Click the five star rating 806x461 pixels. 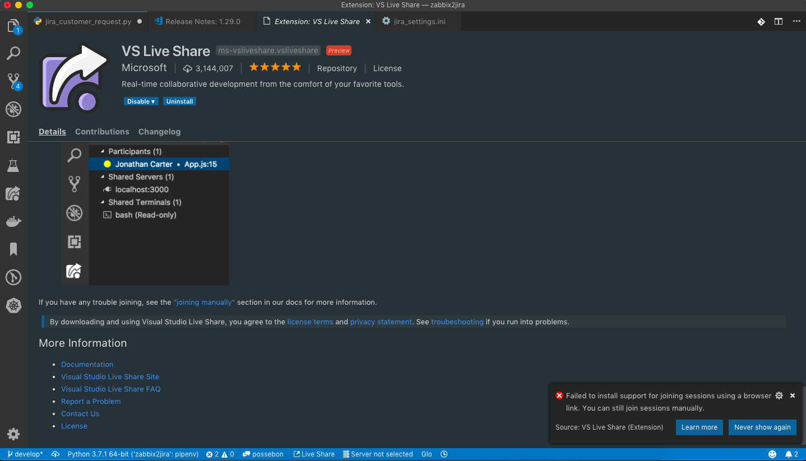[275, 67]
